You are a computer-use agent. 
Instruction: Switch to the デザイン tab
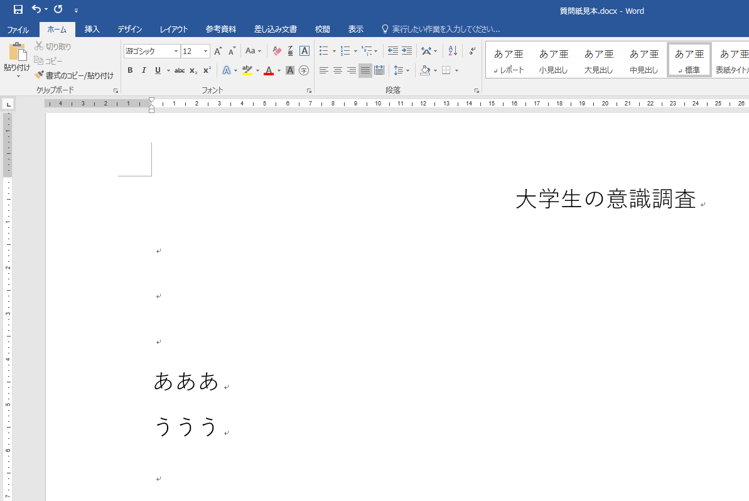click(x=130, y=30)
